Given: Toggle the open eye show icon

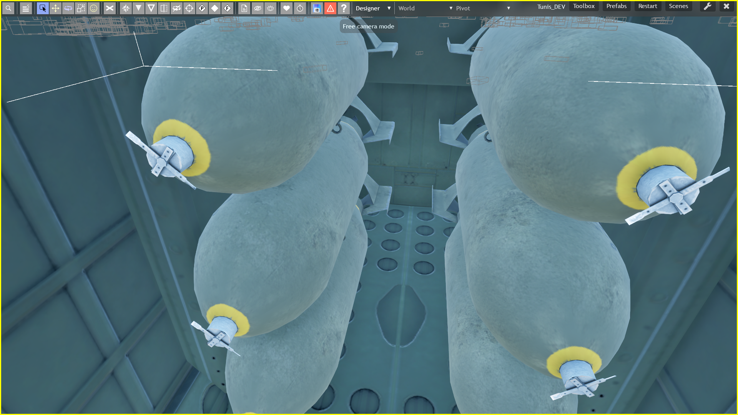Looking at the screenshot, I should 271,8.
